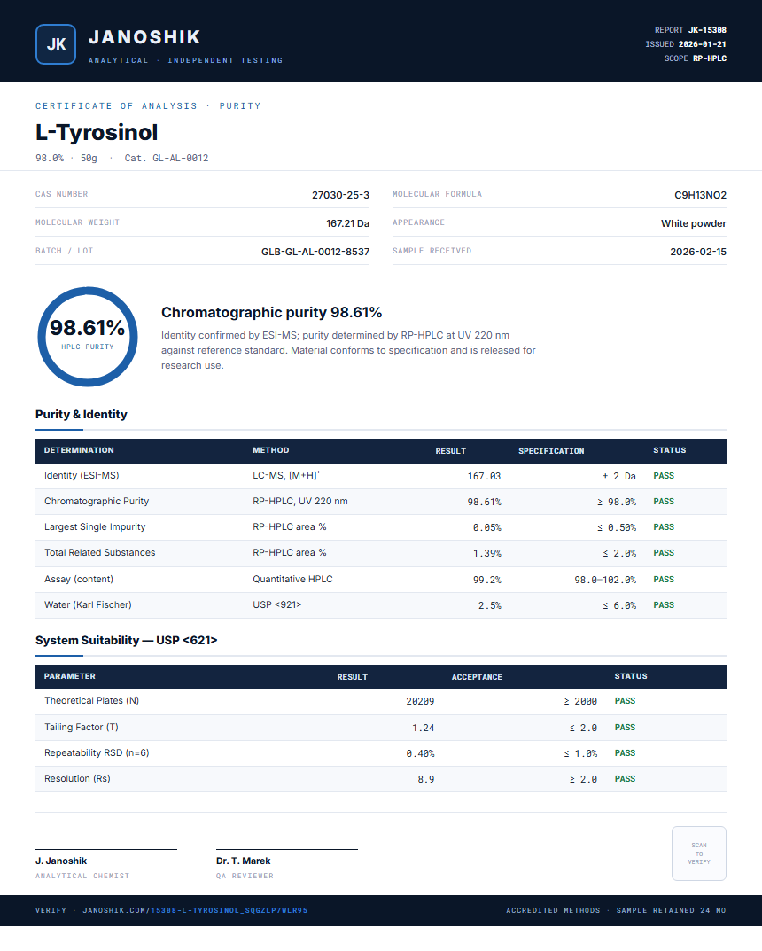Select molecular weight 167.21 Da
This screenshot has width=762, height=951.
(x=348, y=223)
